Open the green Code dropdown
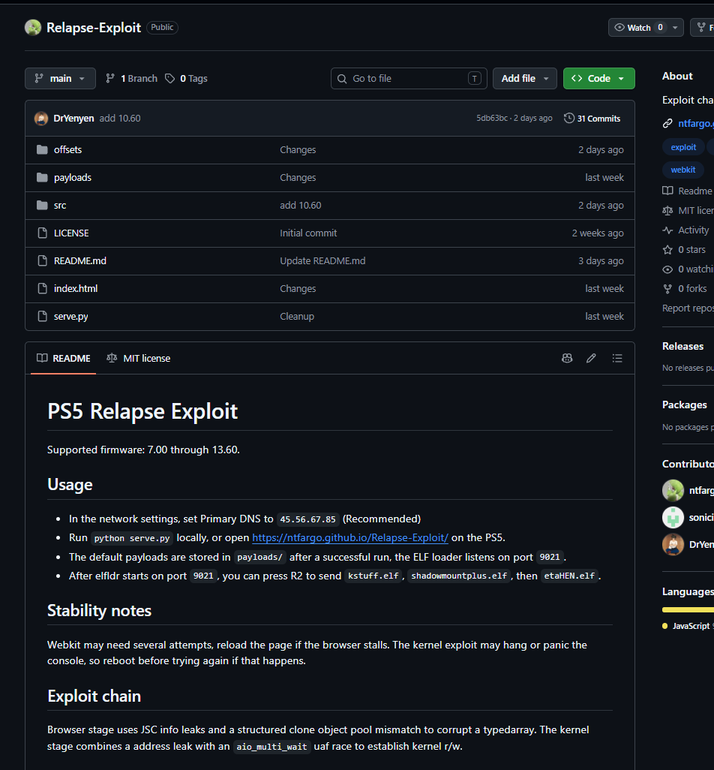The image size is (714, 770). [x=598, y=79]
